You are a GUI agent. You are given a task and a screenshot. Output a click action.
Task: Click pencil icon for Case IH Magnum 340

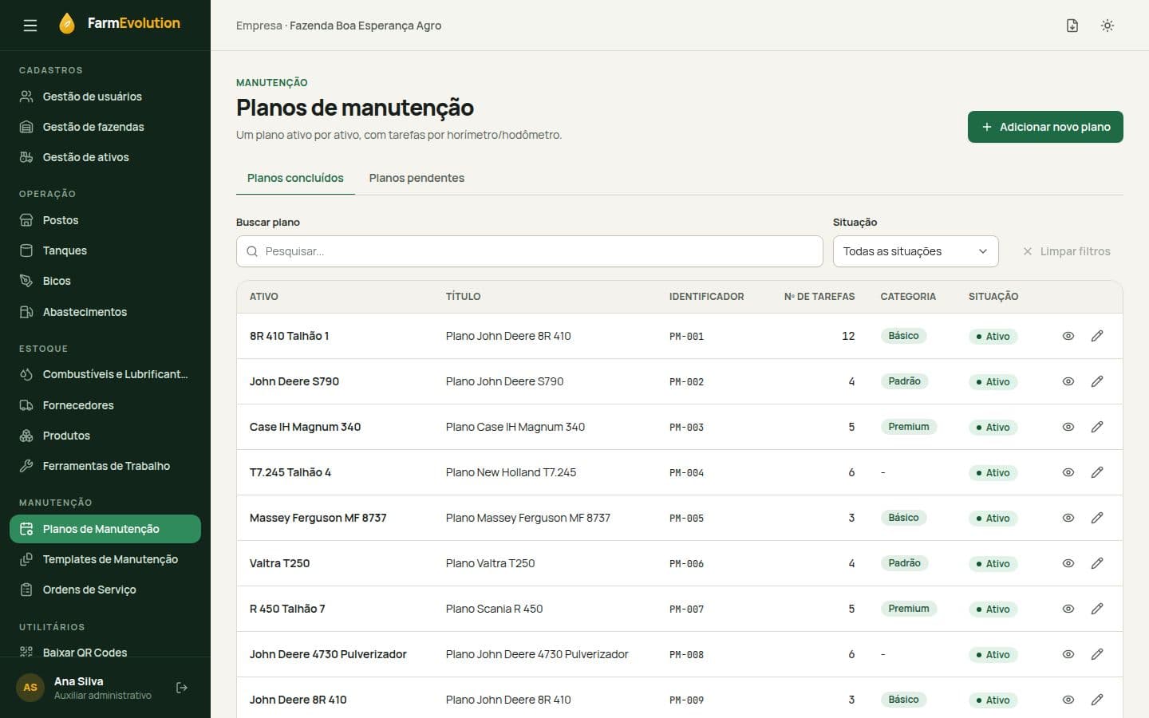[x=1097, y=427]
